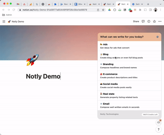View page updates history clock
The width and height of the screenshot is (164, 135).
tap(149, 21)
